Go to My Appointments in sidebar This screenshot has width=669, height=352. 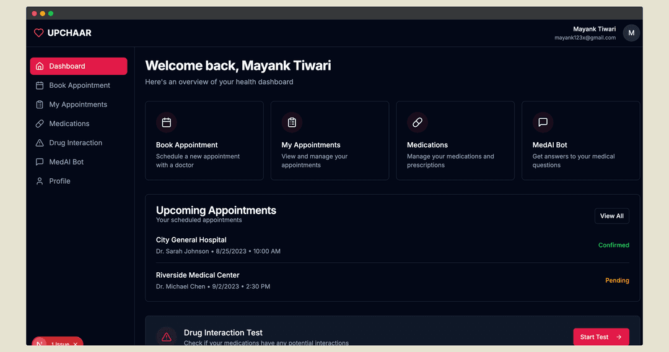(77, 105)
